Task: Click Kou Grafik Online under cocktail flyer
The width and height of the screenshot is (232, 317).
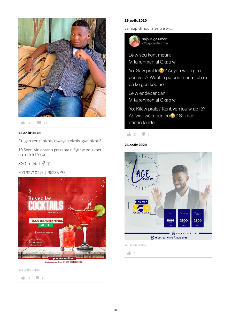Action: click(29, 270)
